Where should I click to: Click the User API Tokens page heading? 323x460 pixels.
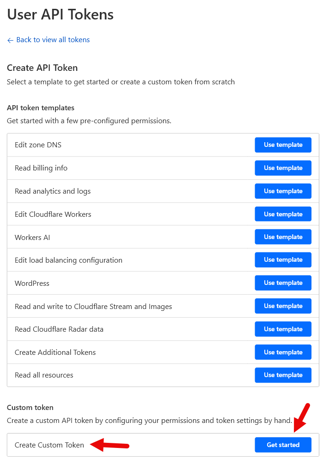coord(60,14)
